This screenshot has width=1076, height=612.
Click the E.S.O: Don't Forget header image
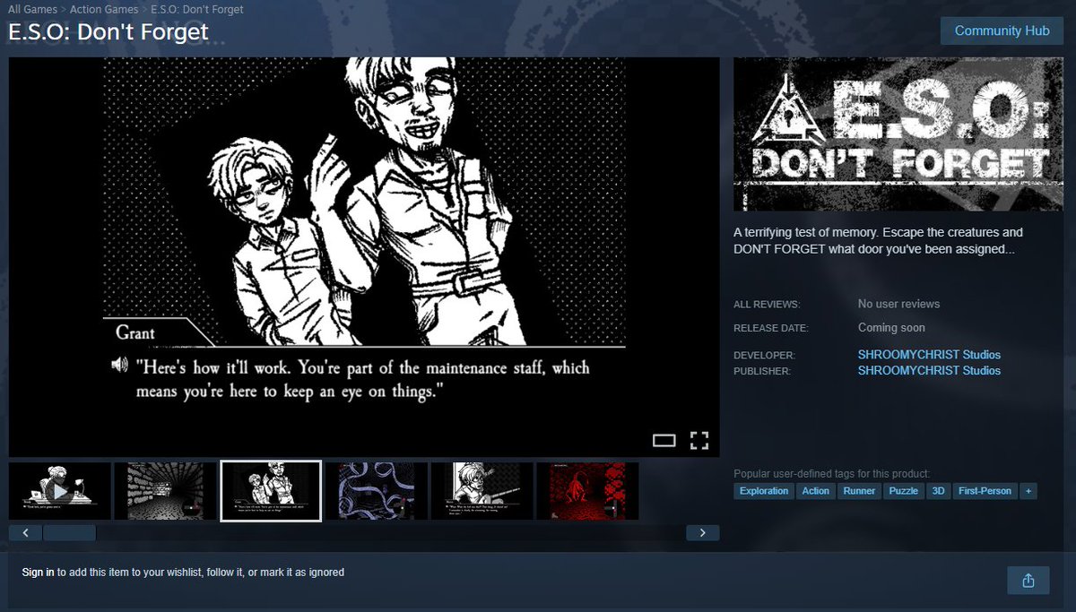898,134
